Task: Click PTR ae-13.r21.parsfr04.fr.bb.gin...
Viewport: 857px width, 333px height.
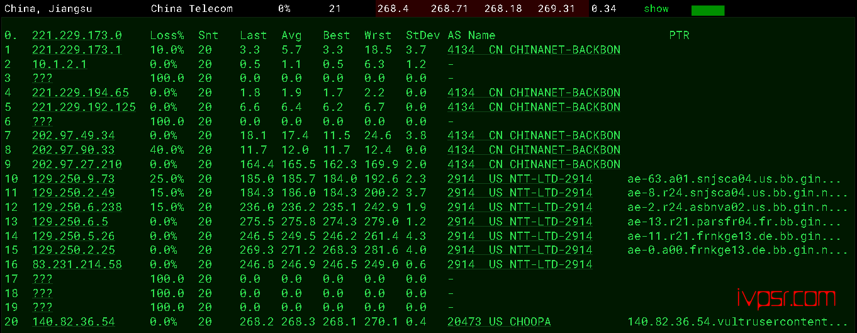Action: pyautogui.click(x=734, y=222)
